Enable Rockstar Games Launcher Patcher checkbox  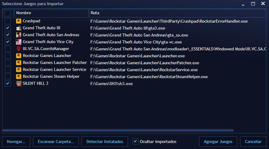pyautogui.click(x=8, y=63)
